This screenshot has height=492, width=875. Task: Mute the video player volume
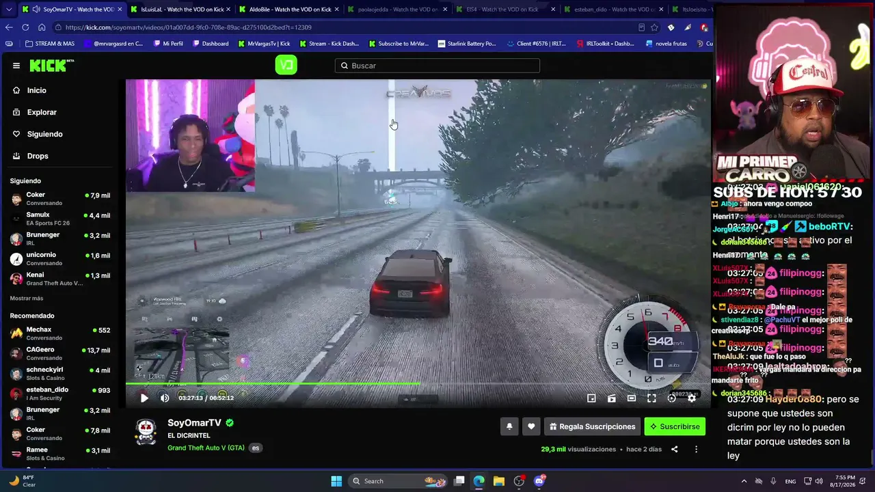coord(165,398)
